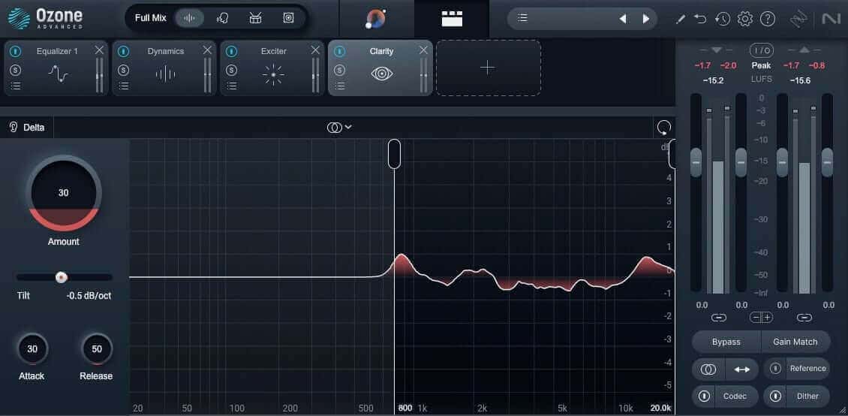Image resolution: width=848 pixels, height=416 pixels.
Task: Remove the Exciter module
Action: coord(315,50)
